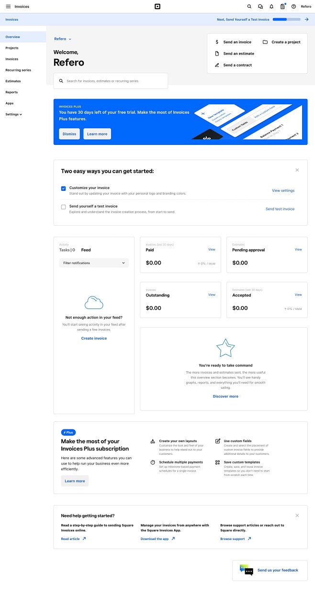
Task: Open the hamburger navigation menu
Action: tap(8, 7)
